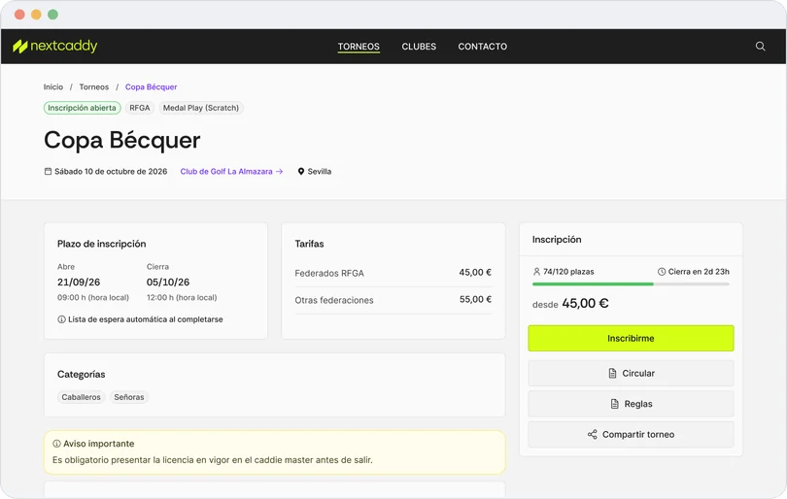Click the date Sábado 10 de octubre de 2026

coord(111,172)
